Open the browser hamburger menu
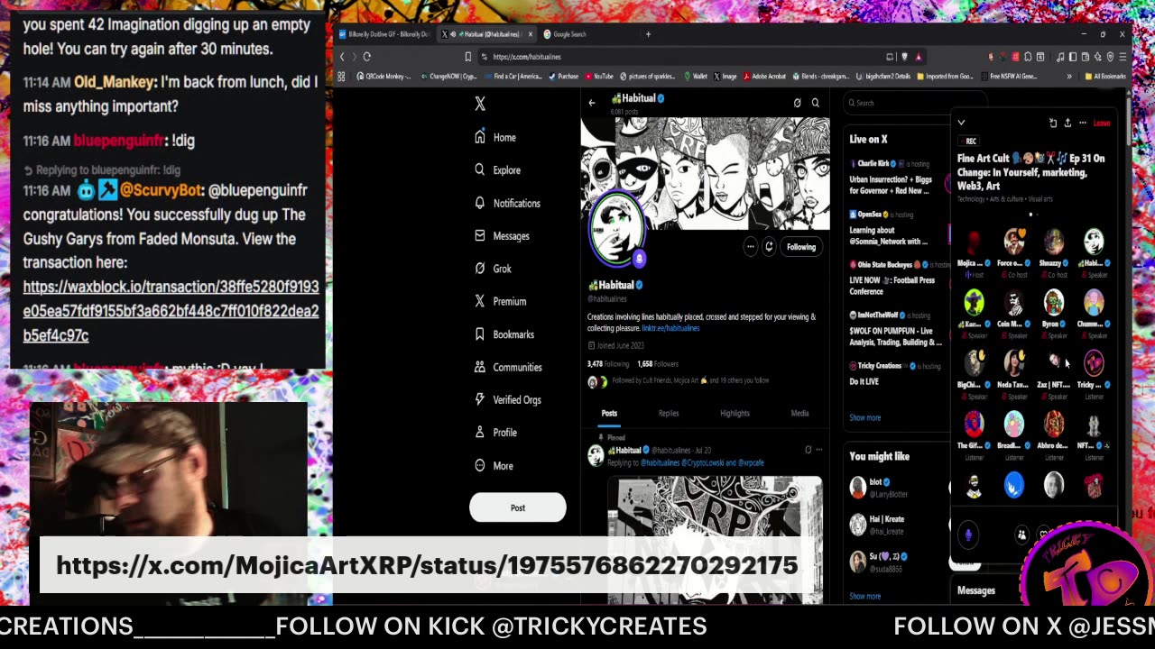Screen dimensions: 1155x649 (1123, 57)
